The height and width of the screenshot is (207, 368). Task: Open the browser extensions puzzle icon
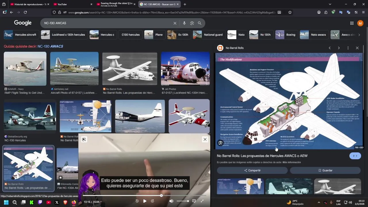coord(326,12)
